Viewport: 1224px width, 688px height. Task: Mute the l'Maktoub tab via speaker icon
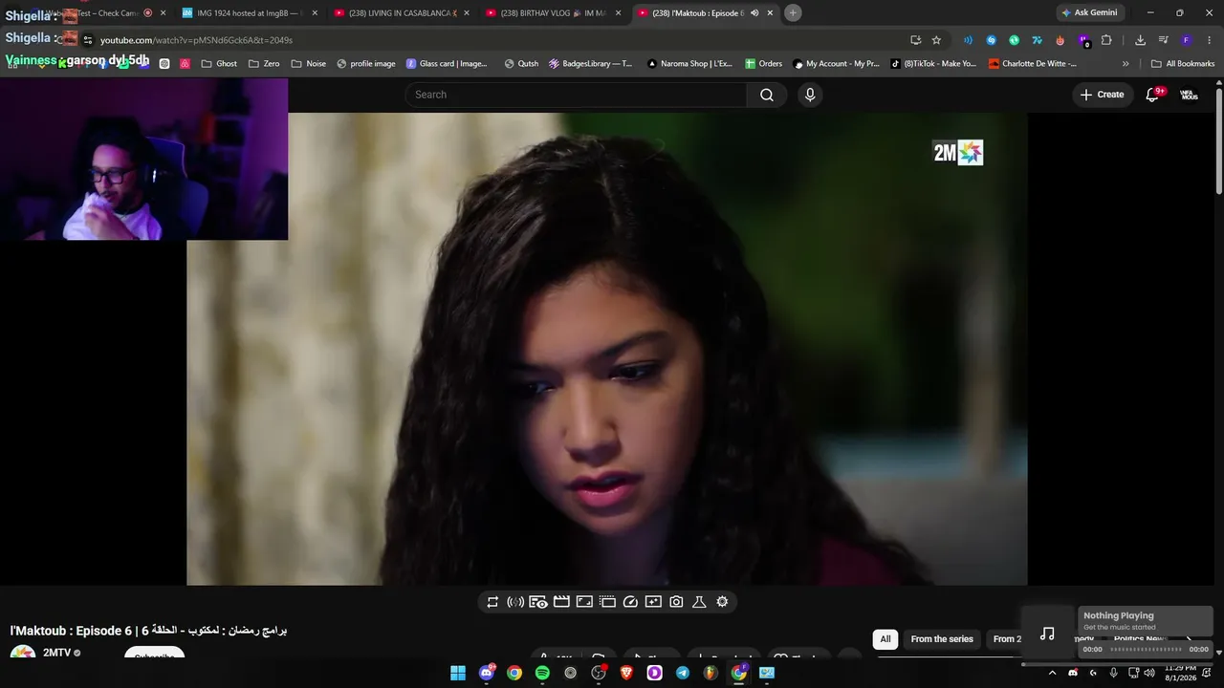pos(754,13)
